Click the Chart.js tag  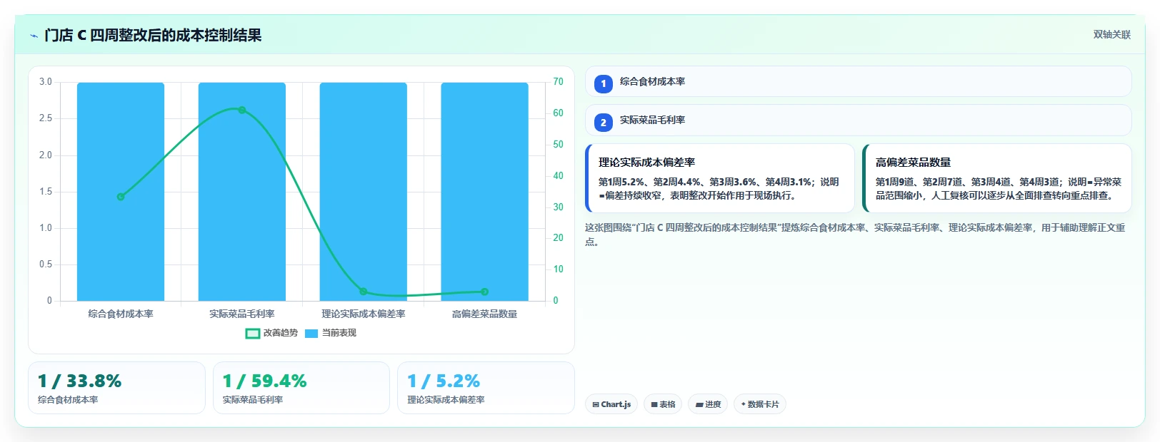(611, 404)
